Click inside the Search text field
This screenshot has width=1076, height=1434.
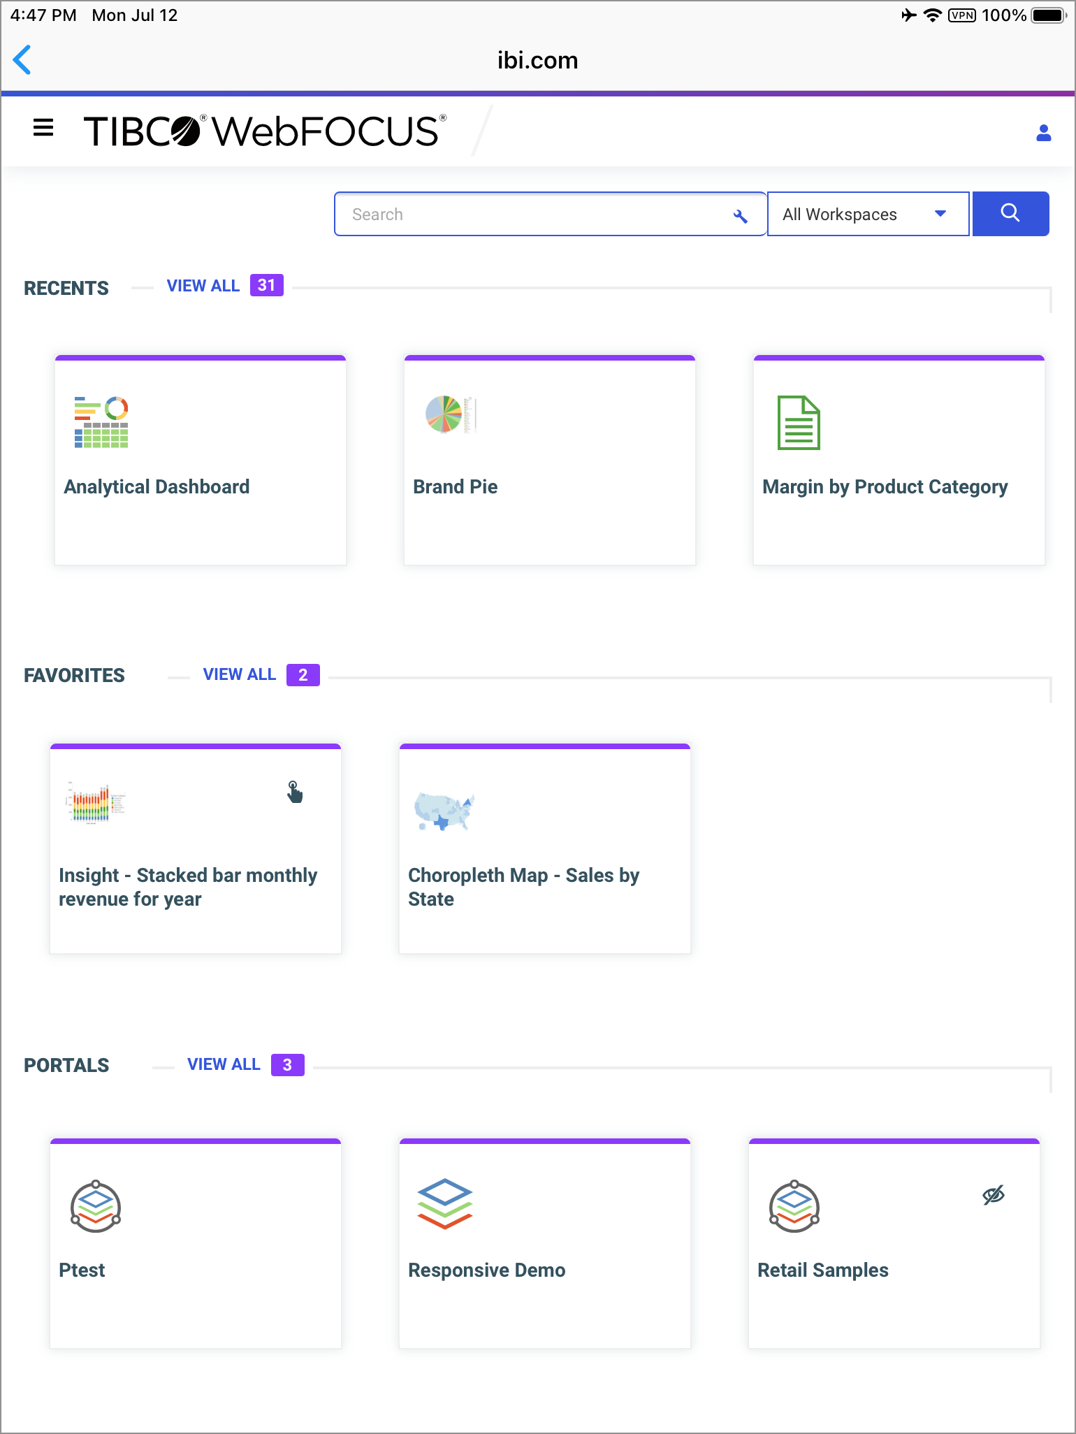[x=531, y=215]
